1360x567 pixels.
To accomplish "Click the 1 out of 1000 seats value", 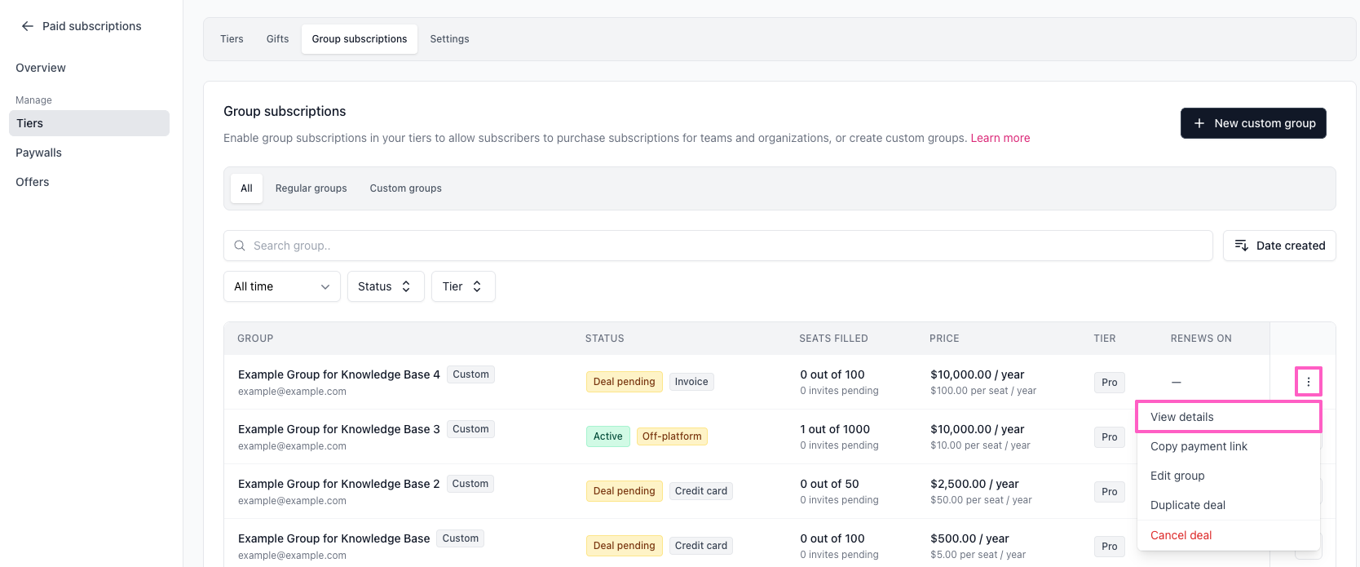I will [x=835, y=429].
